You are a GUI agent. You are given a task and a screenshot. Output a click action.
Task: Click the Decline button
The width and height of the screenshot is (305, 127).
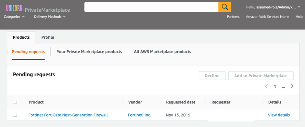(212, 76)
